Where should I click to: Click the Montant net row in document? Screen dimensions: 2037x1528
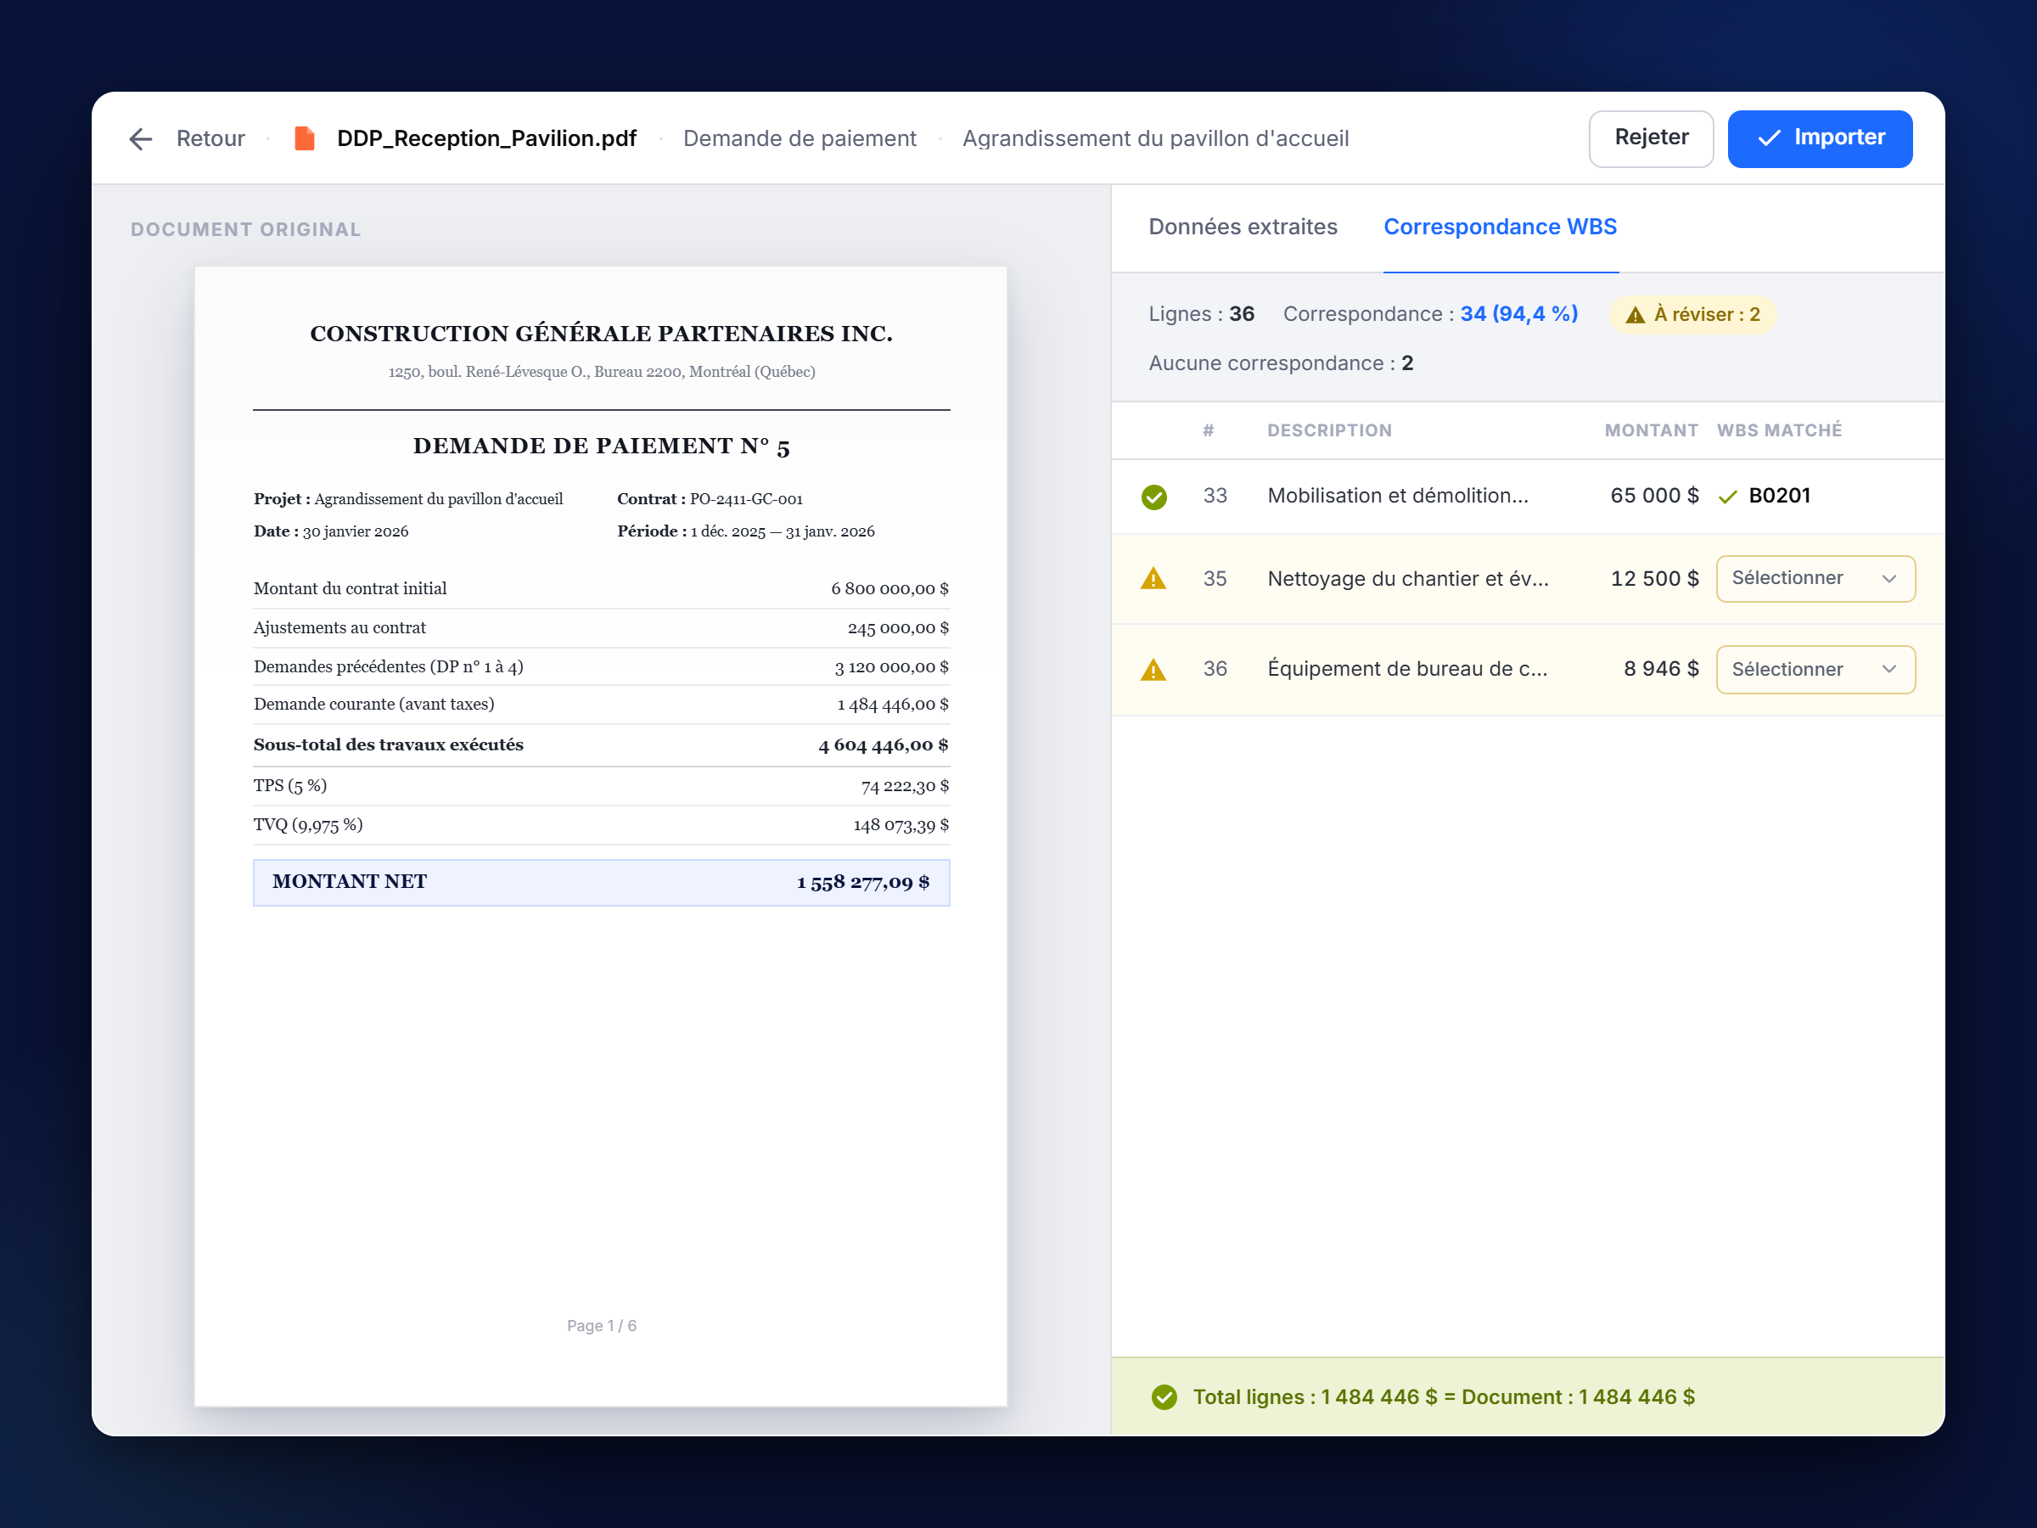[600, 882]
